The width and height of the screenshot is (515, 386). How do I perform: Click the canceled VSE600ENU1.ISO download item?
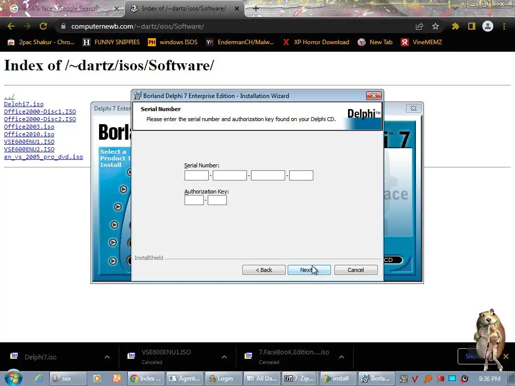pos(166,356)
